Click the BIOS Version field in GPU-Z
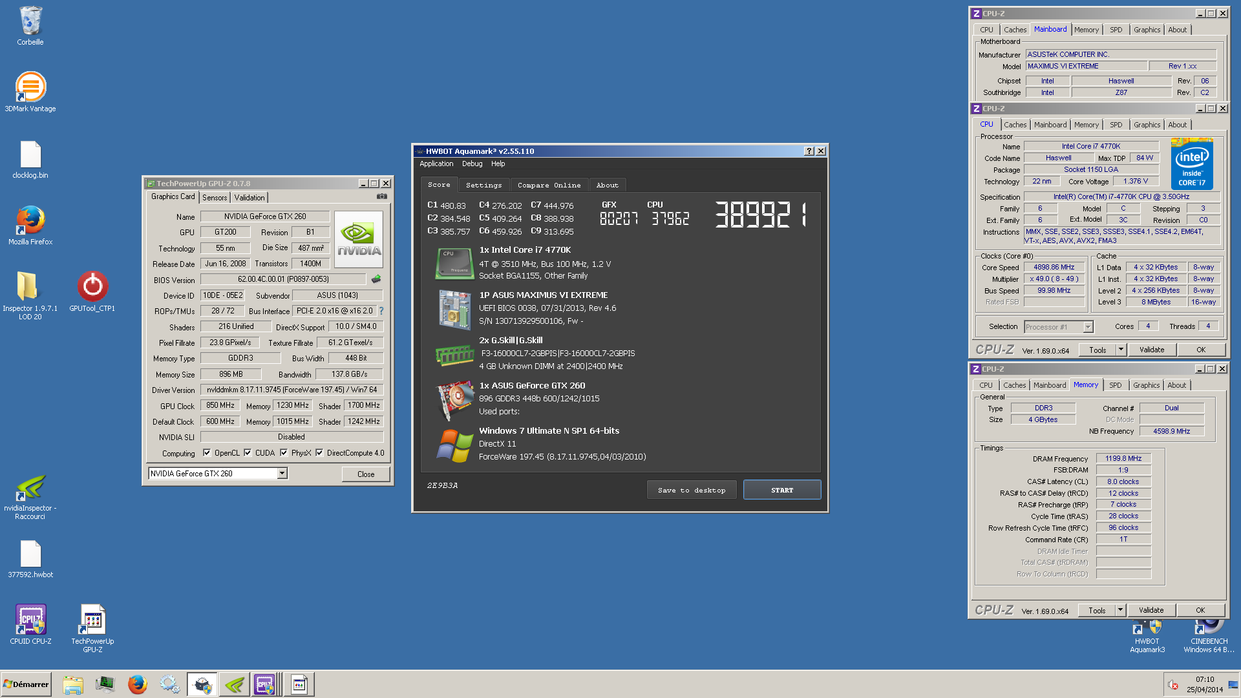The width and height of the screenshot is (1241, 698). coord(283,279)
